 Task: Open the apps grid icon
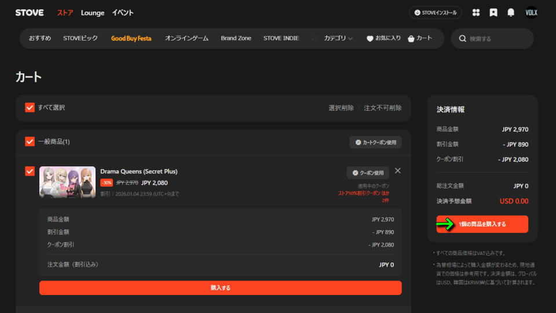coord(476,13)
